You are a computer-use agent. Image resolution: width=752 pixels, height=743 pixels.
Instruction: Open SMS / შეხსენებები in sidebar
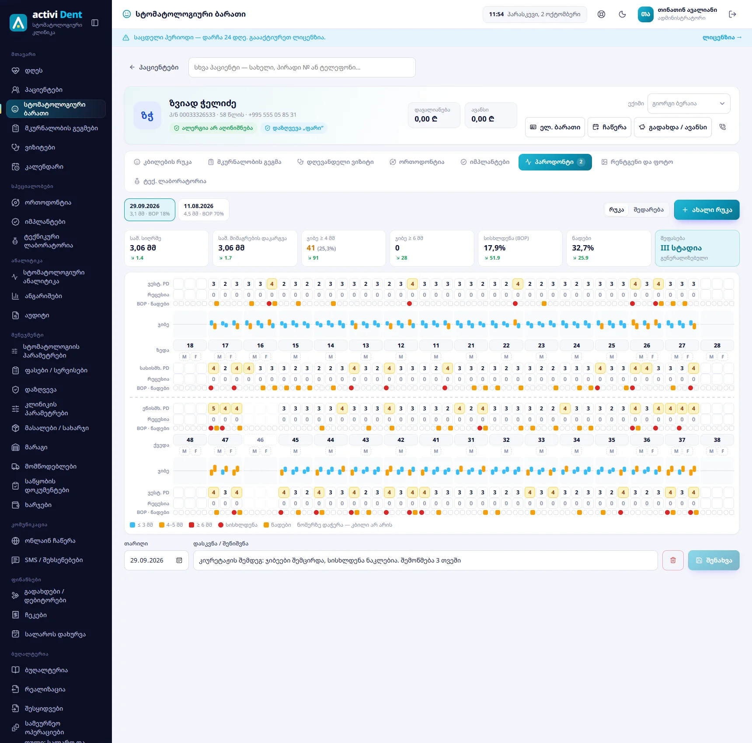[x=56, y=560]
